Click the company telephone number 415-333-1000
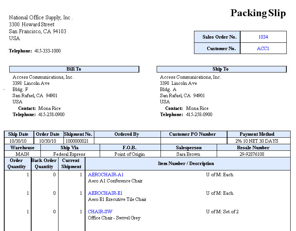The image size is (296, 231). (47, 51)
